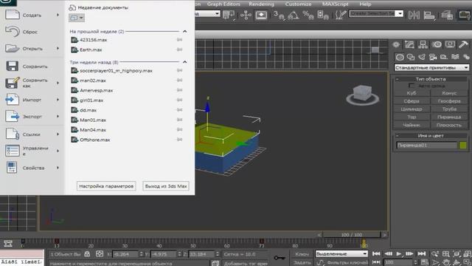472x266 pixels.
Task: Click the Свойства icon
Action: pyautogui.click(x=12, y=168)
